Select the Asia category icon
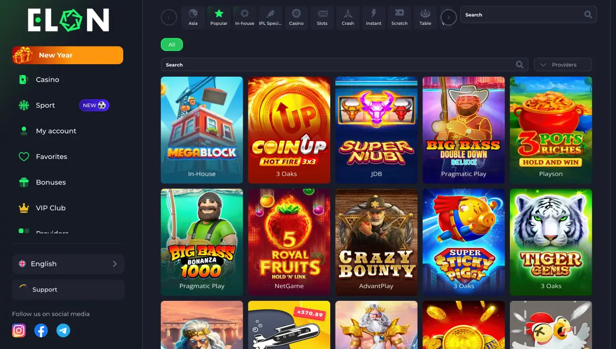Image resolution: width=616 pixels, height=349 pixels. click(193, 17)
